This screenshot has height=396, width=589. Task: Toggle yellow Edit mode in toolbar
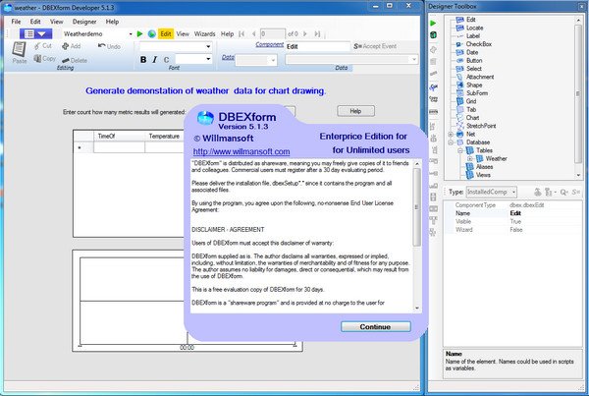point(166,33)
